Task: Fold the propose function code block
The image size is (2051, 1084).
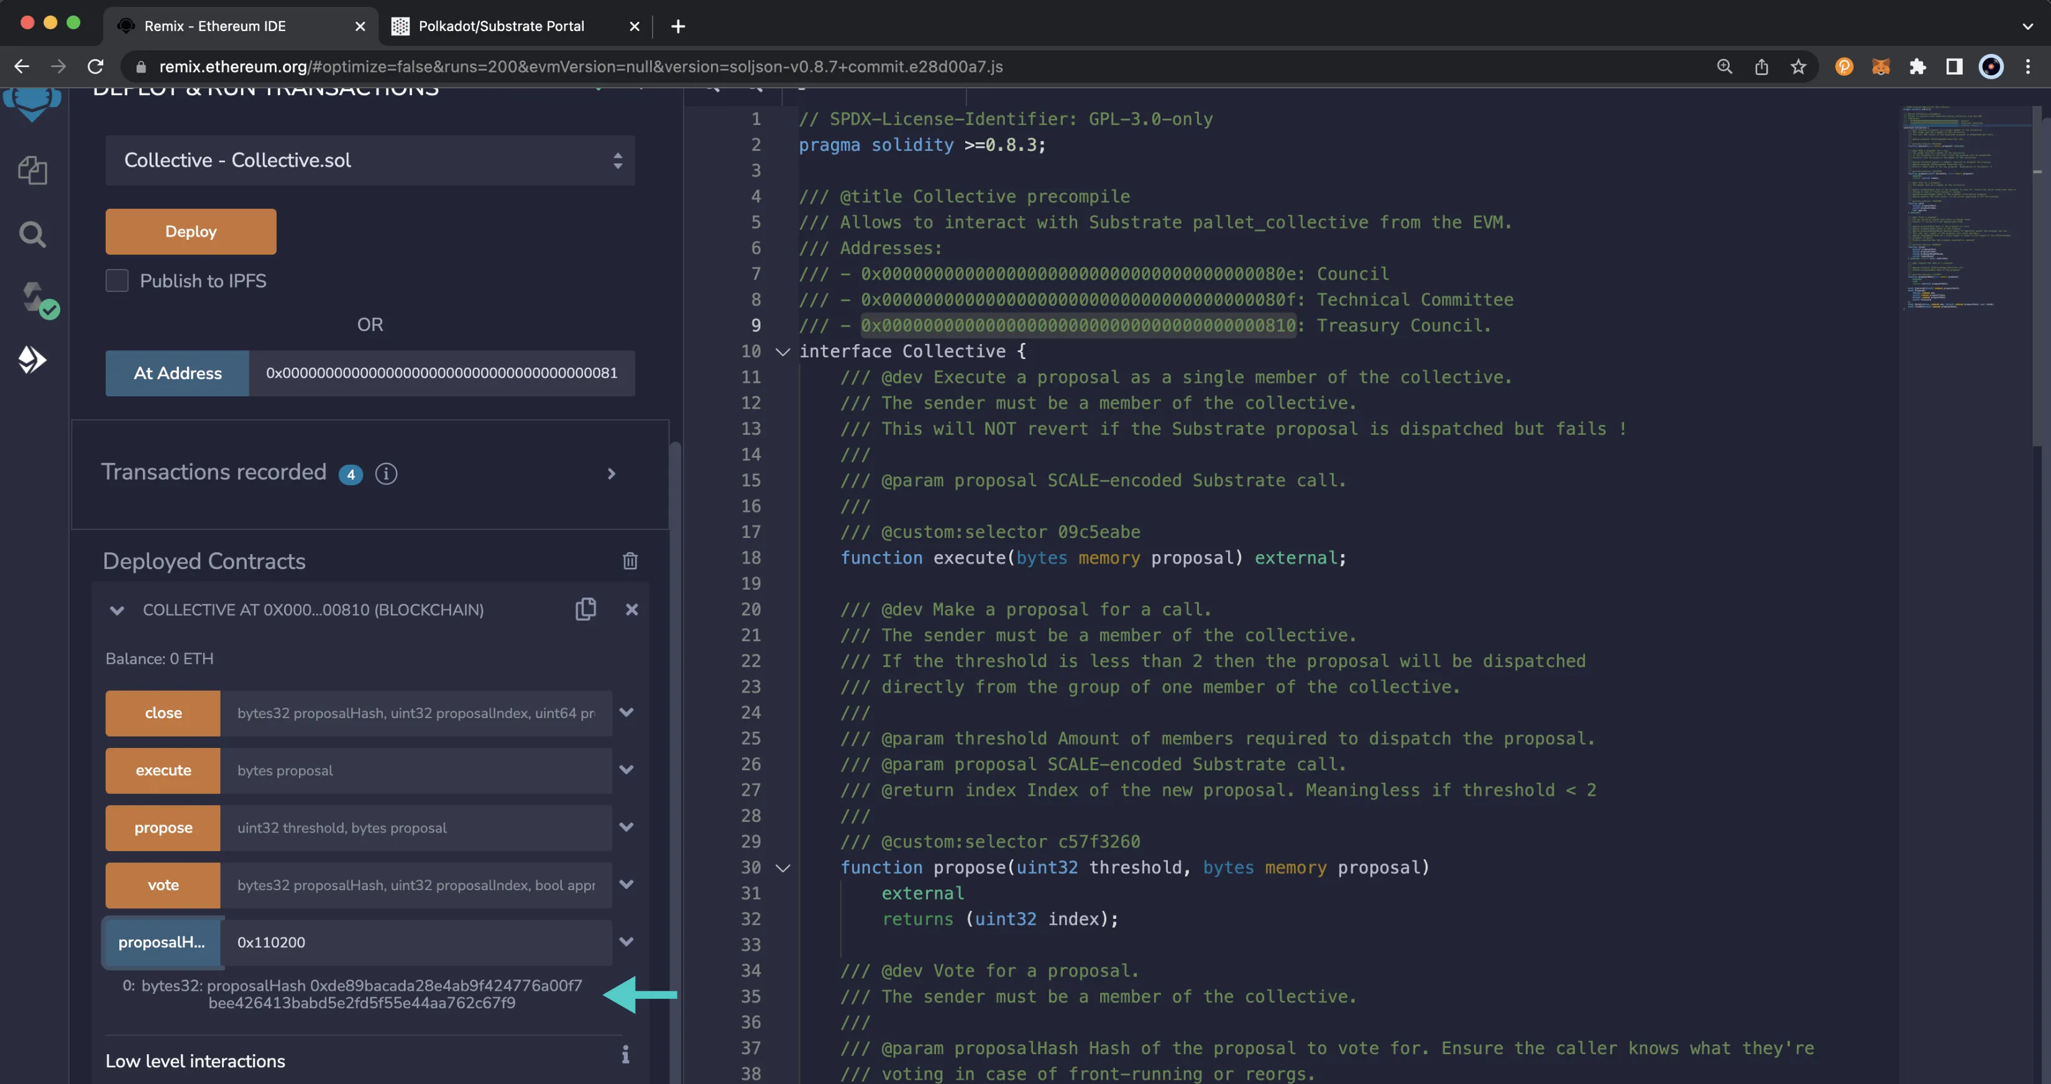Action: pos(782,868)
